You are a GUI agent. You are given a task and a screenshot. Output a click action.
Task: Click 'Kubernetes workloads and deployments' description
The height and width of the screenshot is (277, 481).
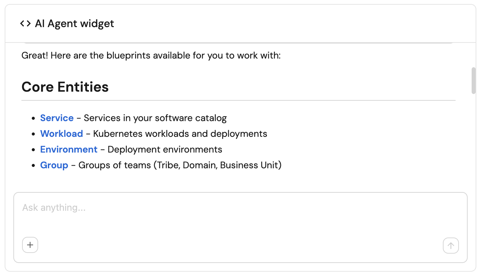[180, 134]
